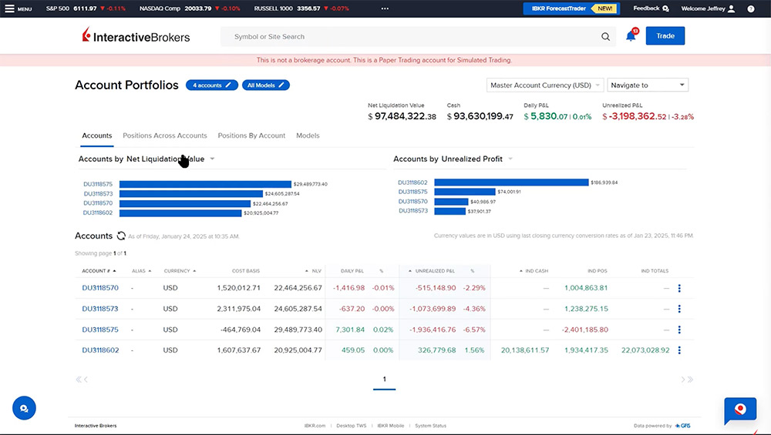Open the hamburger MENU icon
This screenshot has width=771, height=435.
pyautogui.click(x=9, y=8)
